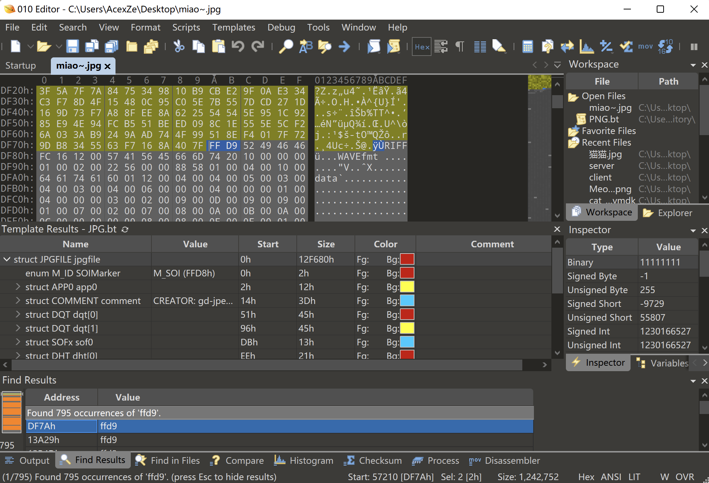Viewport: 709px width, 483px height.
Task: Open the Workspace panel options dropdown
Action: coord(693,65)
